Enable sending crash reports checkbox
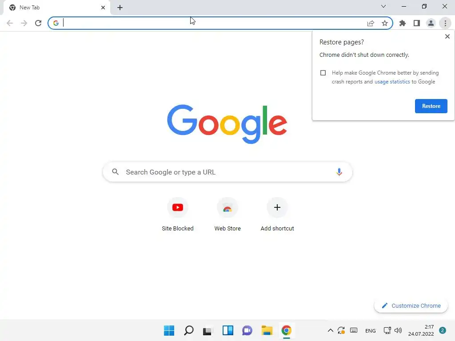The height and width of the screenshot is (341, 455). point(323,73)
